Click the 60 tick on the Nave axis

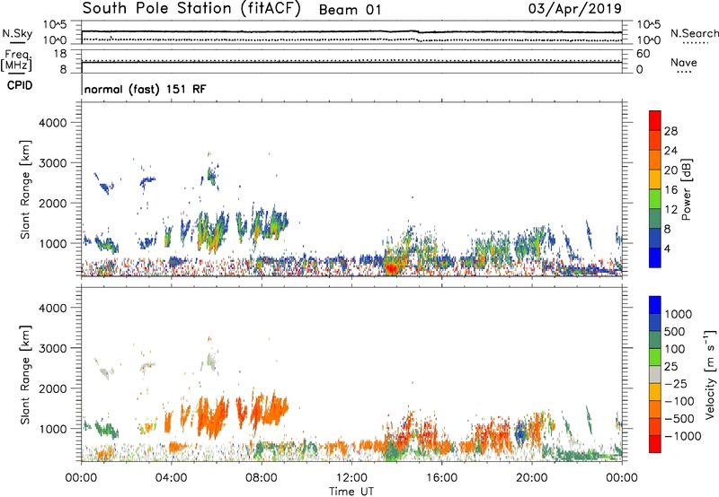pos(643,54)
